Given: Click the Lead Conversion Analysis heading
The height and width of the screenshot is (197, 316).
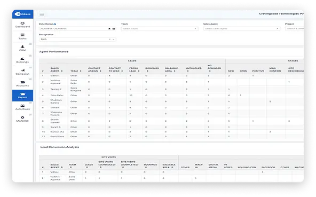Looking at the screenshot, I should point(60,147).
